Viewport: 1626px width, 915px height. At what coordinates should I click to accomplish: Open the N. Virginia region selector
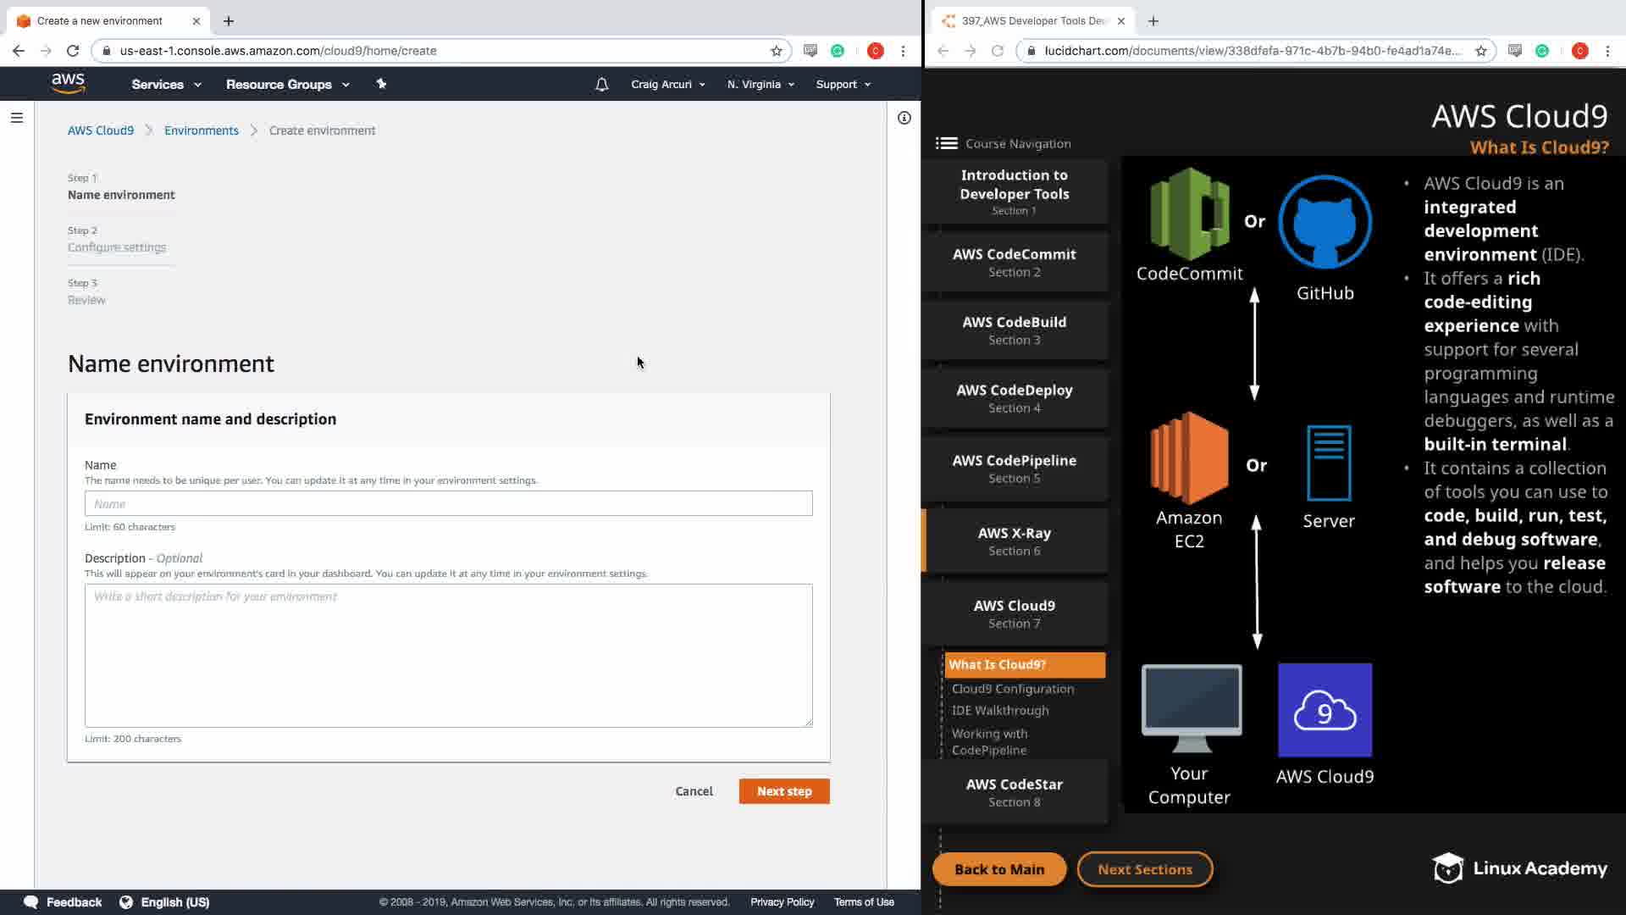(x=760, y=85)
